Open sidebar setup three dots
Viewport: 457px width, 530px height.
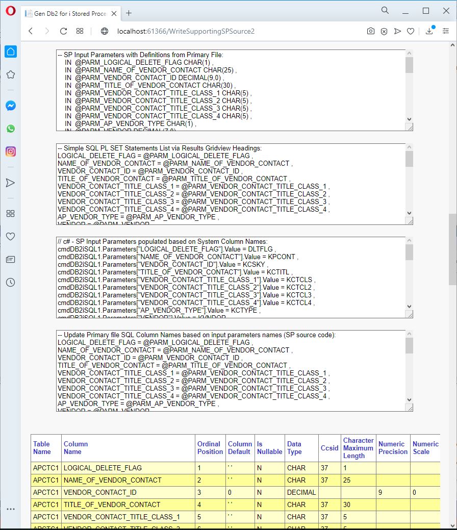11,509
